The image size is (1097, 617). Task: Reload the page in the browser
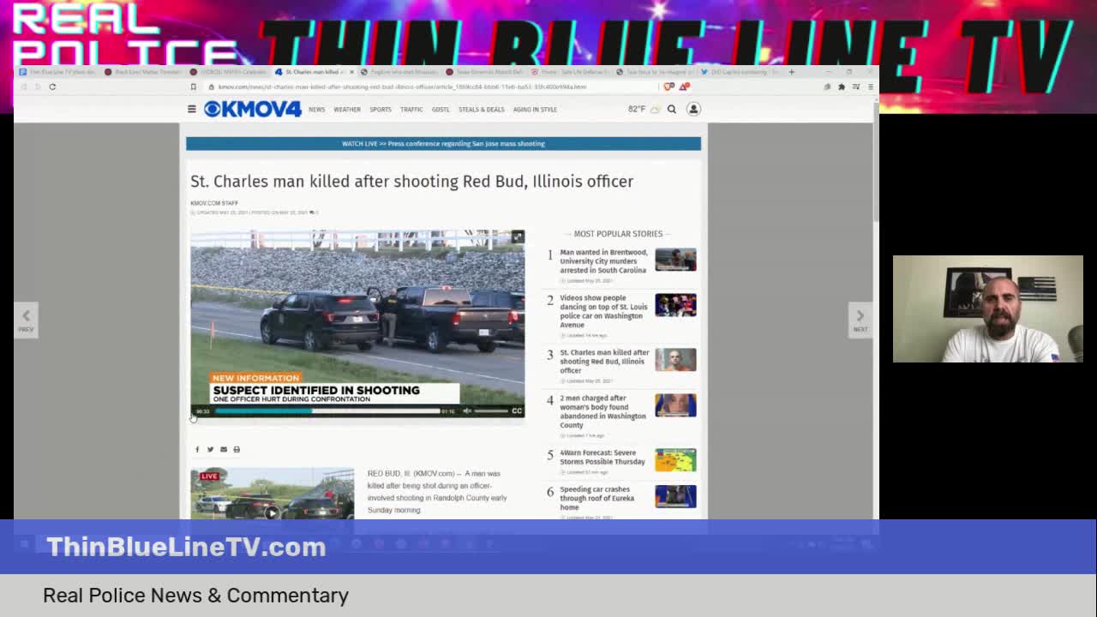(52, 87)
